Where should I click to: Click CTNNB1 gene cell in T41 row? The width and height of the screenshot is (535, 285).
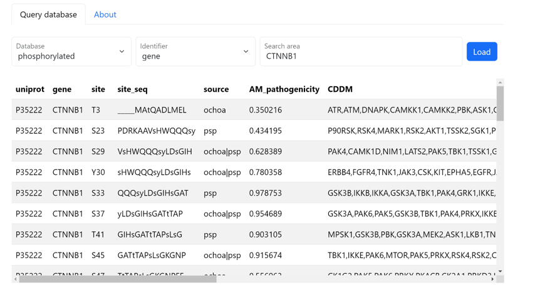point(68,234)
